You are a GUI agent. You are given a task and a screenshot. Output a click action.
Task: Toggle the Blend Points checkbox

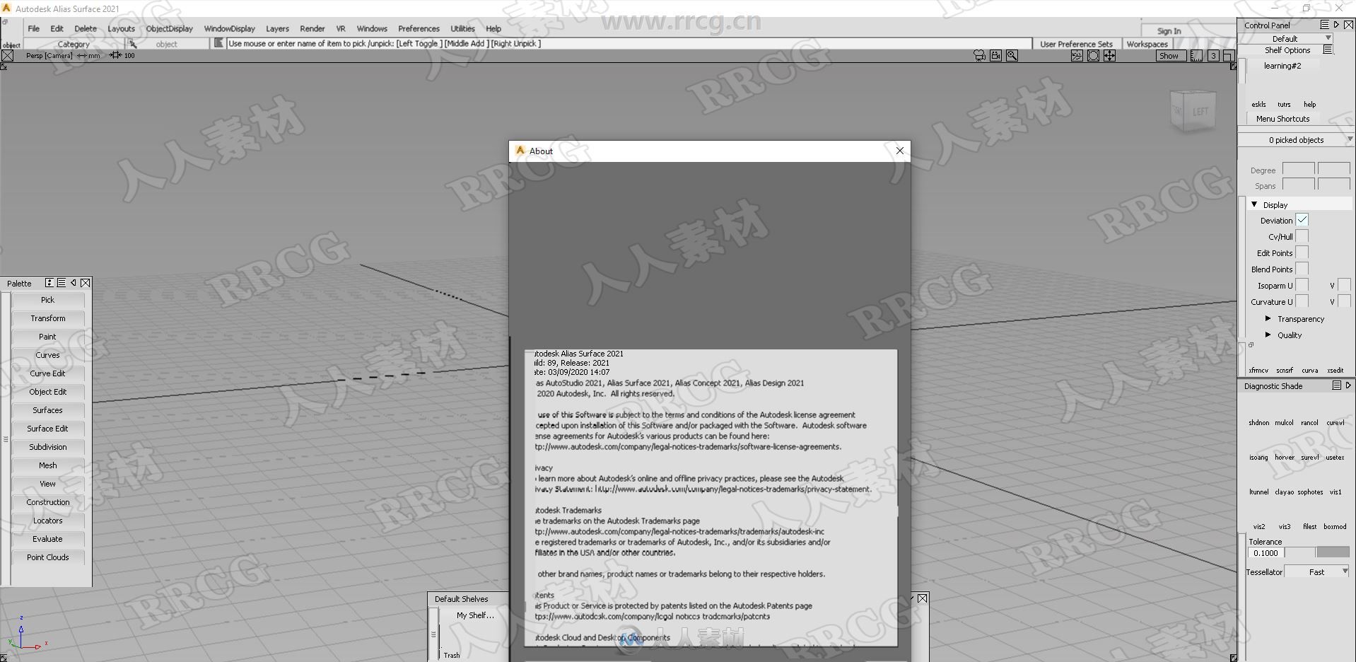pyautogui.click(x=1302, y=269)
